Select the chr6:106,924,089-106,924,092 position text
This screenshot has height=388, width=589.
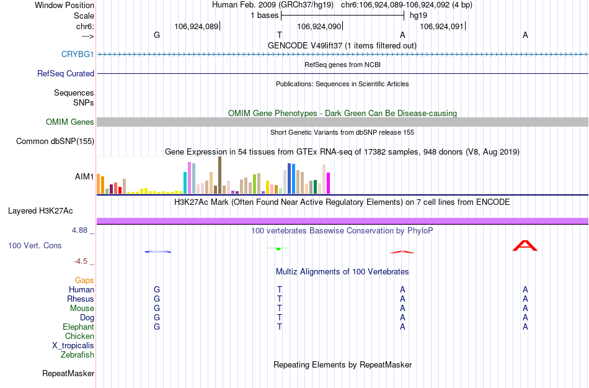click(407, 5)
